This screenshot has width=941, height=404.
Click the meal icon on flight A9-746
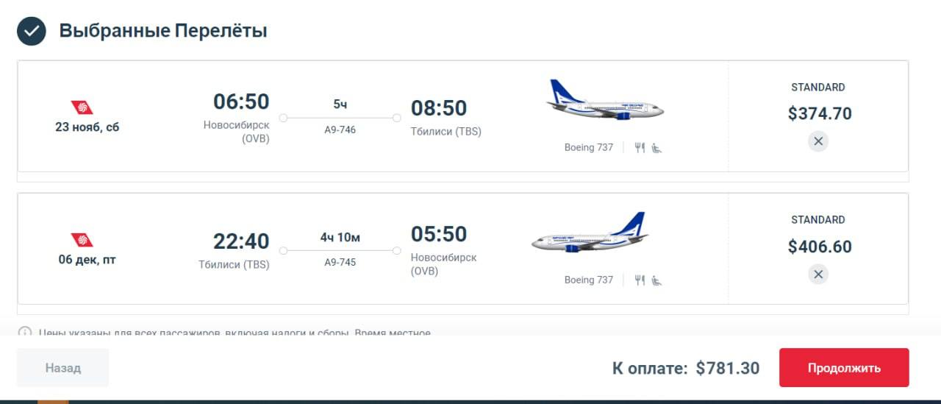pos(640,148)
